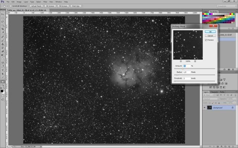Click the zoom out button under preview

pos(181,61)
